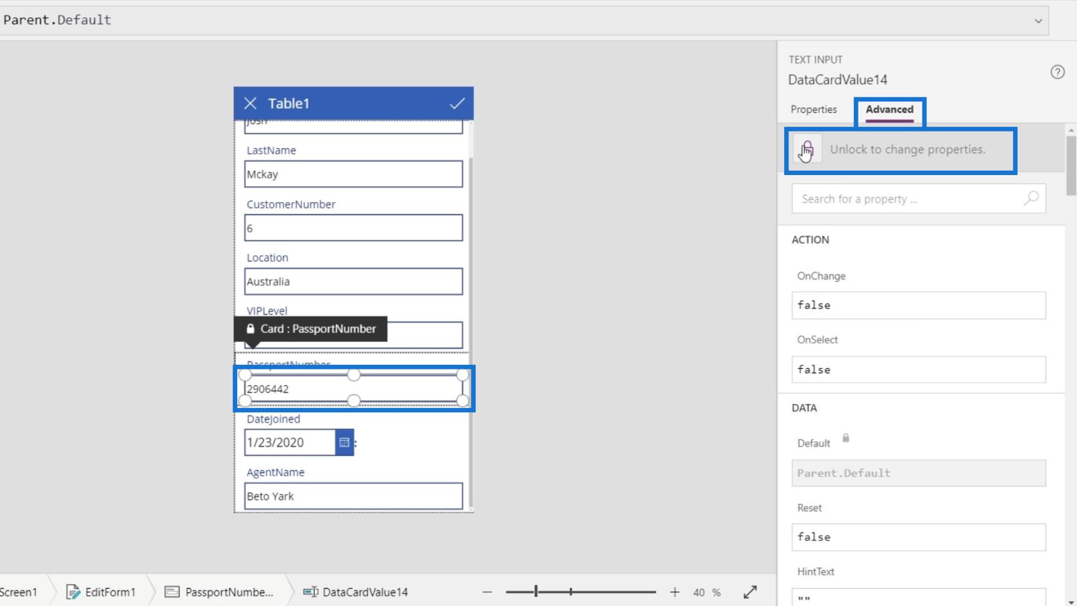The width and height of the screenshot is (1077, 606).
Task: Click the OnChange formula field
Action: 919,305
